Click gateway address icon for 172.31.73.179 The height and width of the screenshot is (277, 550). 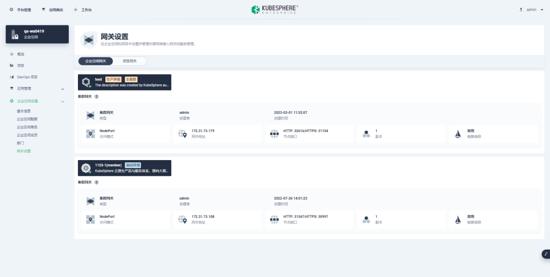pyautogui.click(x=182, y=134)
